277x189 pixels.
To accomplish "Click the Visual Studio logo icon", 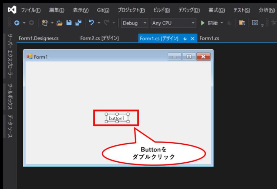I will (x=12, y=10).
